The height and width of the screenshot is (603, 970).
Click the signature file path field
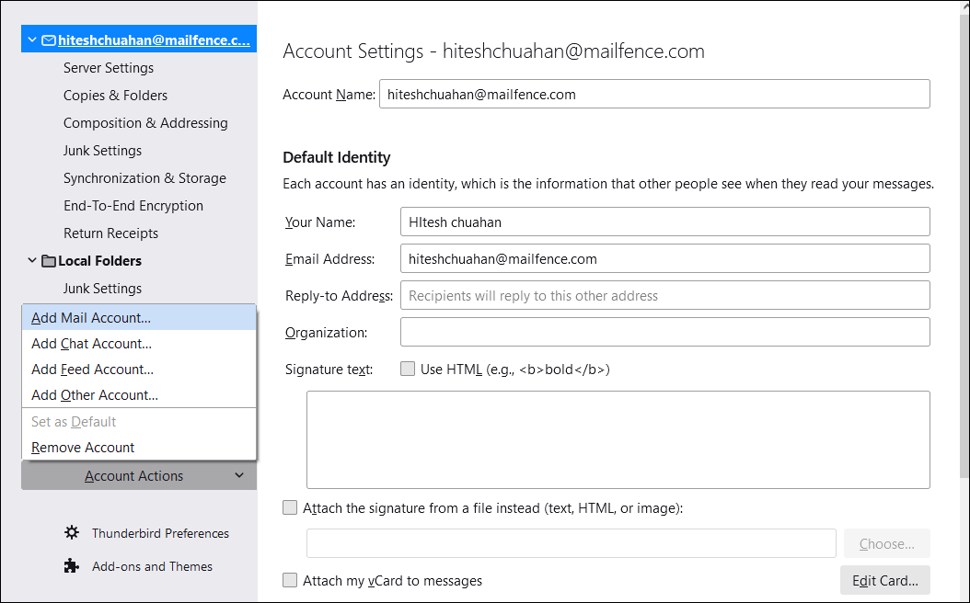[571, 543]
